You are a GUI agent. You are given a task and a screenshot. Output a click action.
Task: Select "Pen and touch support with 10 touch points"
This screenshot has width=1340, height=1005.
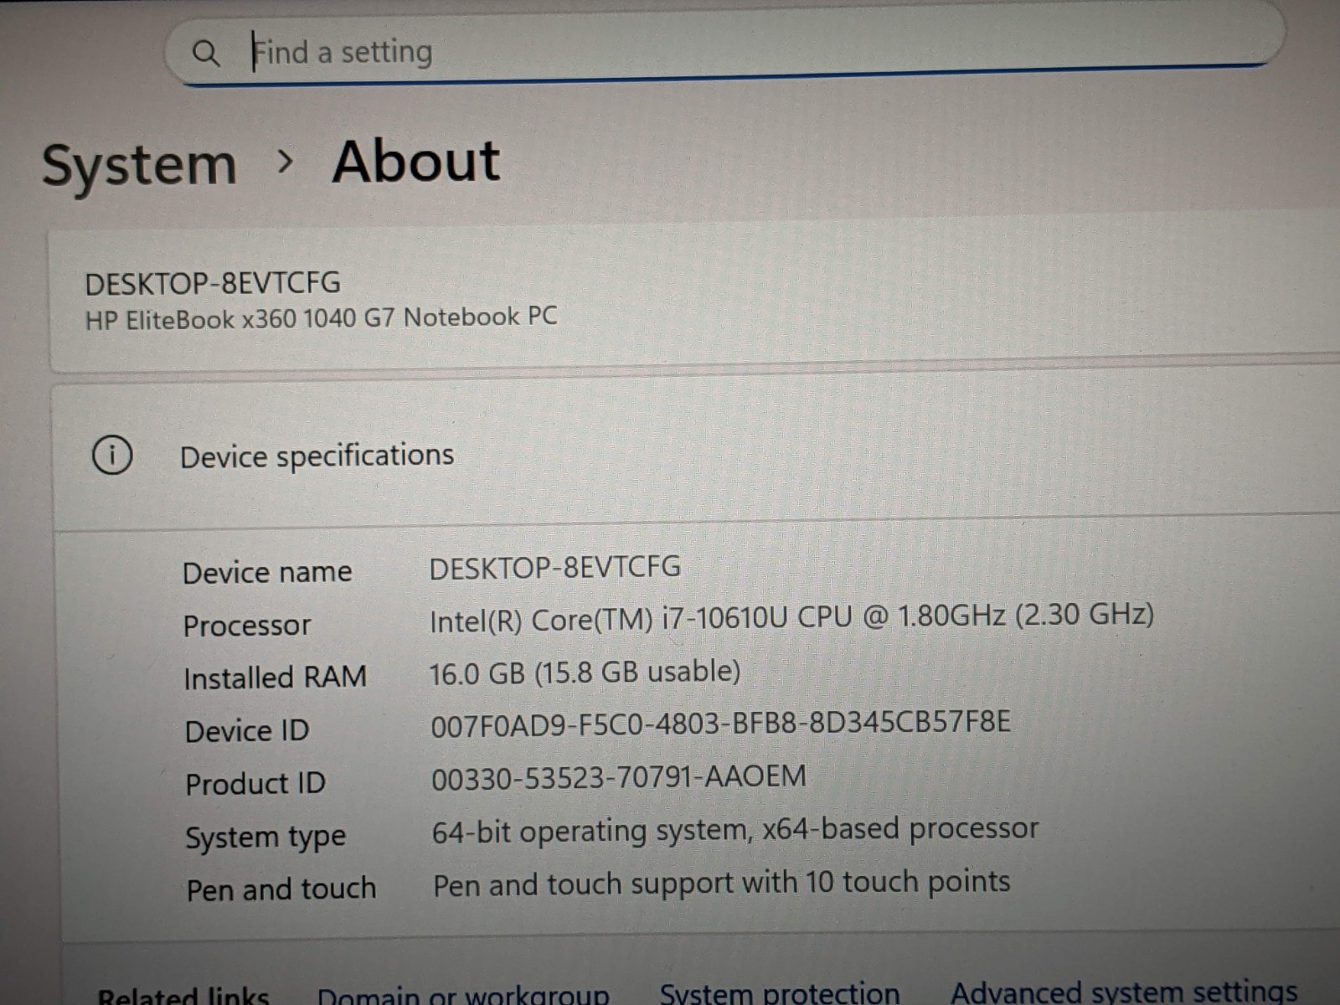point(722,884)
